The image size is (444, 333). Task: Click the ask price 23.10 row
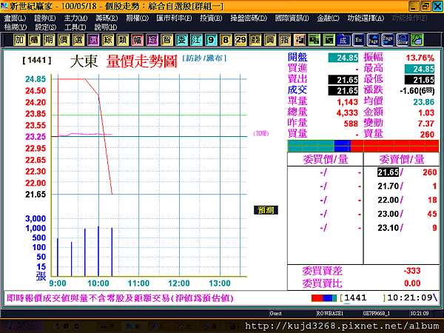tap(402, 228)
